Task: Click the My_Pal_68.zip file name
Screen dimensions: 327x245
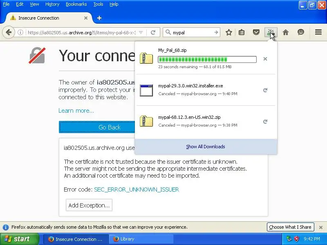Action: point(172,50)
